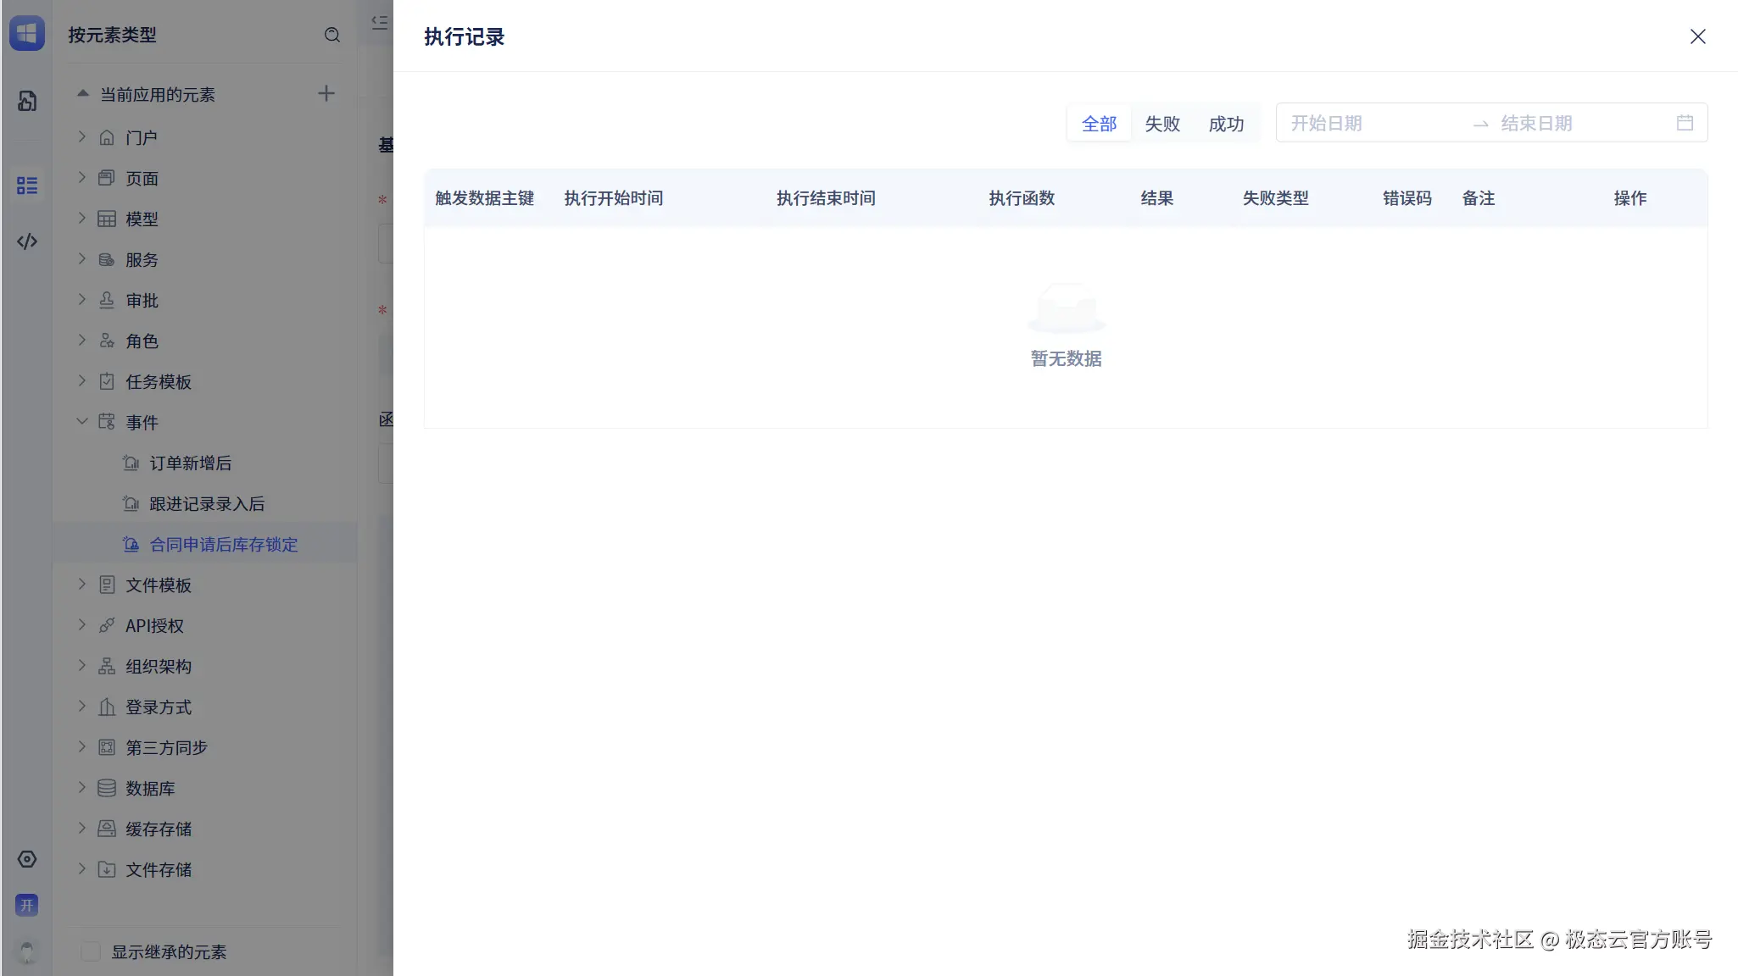Click the search icon in element panel

332,35
